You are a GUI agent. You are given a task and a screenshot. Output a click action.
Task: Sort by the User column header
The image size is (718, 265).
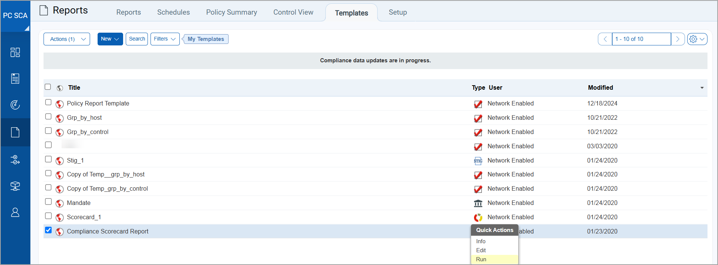(495, 87)
